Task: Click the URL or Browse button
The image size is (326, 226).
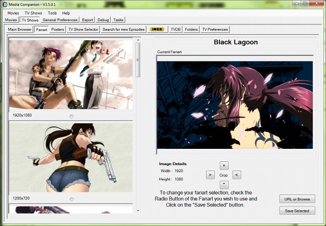Action: [297, 199]
